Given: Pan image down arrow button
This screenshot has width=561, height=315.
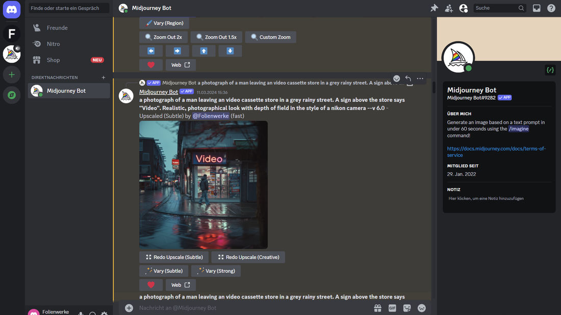Looking at the screenshot, I should [x=230, y=51].
